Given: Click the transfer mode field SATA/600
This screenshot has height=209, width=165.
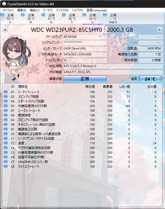Looking at the screenshot, I should [85, 54].
